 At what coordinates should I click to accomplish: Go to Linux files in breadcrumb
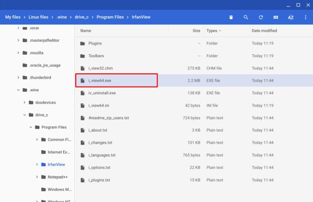[38, 17]
